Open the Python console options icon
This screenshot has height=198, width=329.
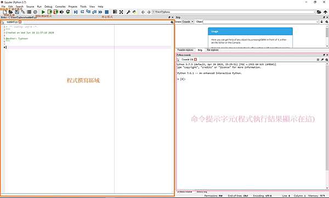[327, 60]
